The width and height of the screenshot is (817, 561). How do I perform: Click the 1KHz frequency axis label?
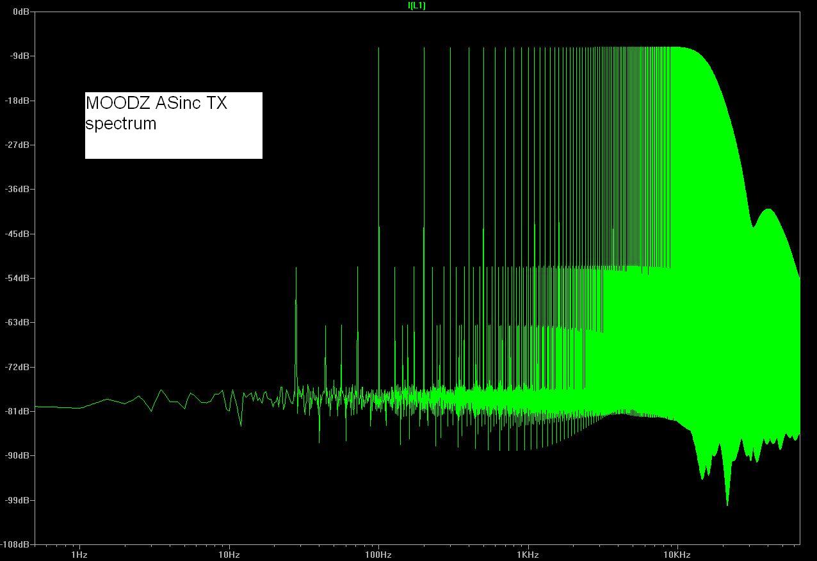pos(528,555)
